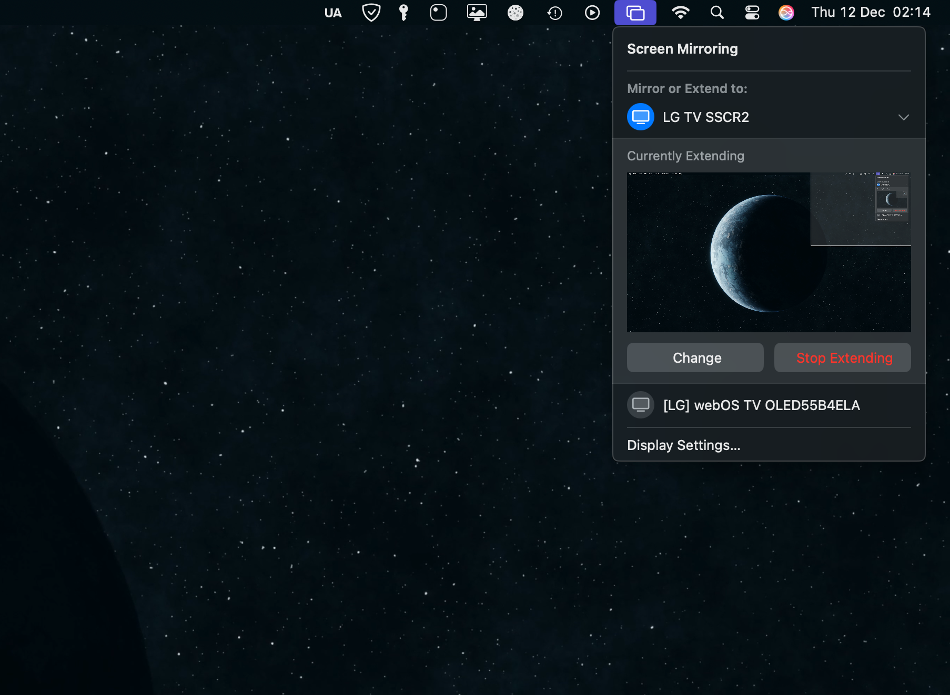950x695 pixels.
Task: Open Display Settings…
Action: pos(683,445)
